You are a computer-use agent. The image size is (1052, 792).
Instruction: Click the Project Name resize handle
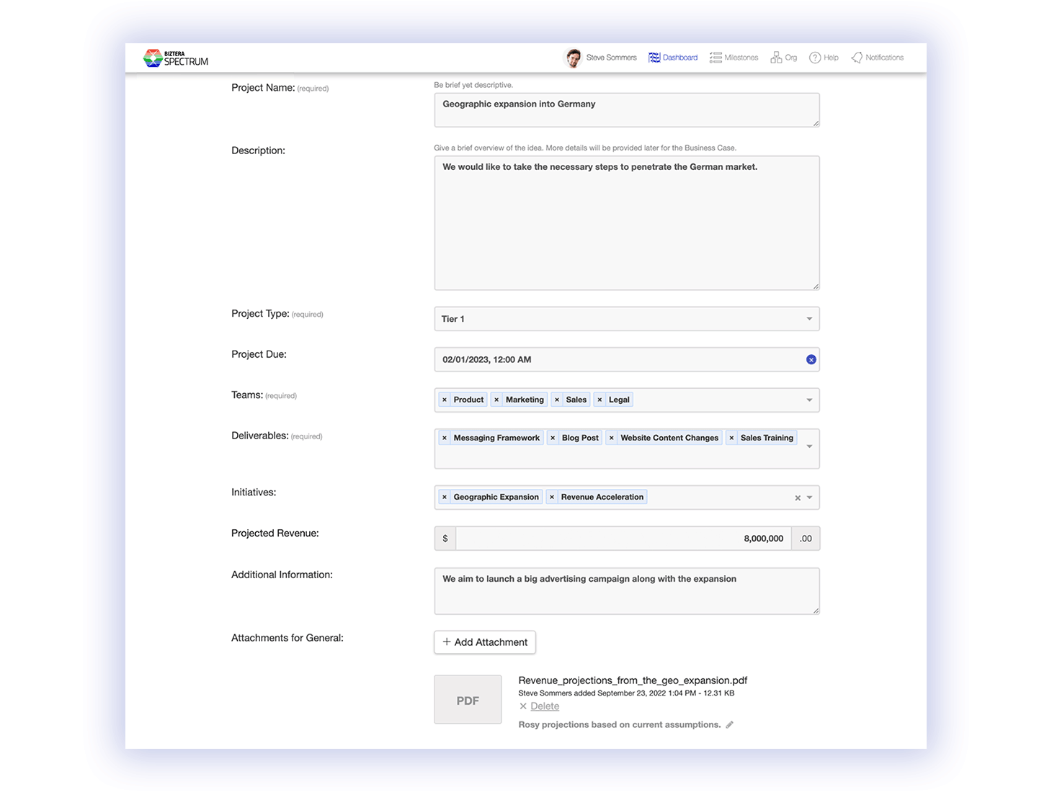tap(816, 123)
